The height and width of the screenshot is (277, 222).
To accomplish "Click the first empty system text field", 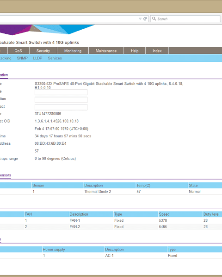I will (x=61, y=92).
